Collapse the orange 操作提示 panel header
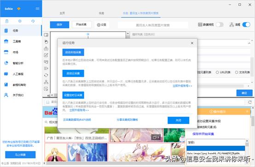This screenshot has width=255, height=167. (247, 111)
